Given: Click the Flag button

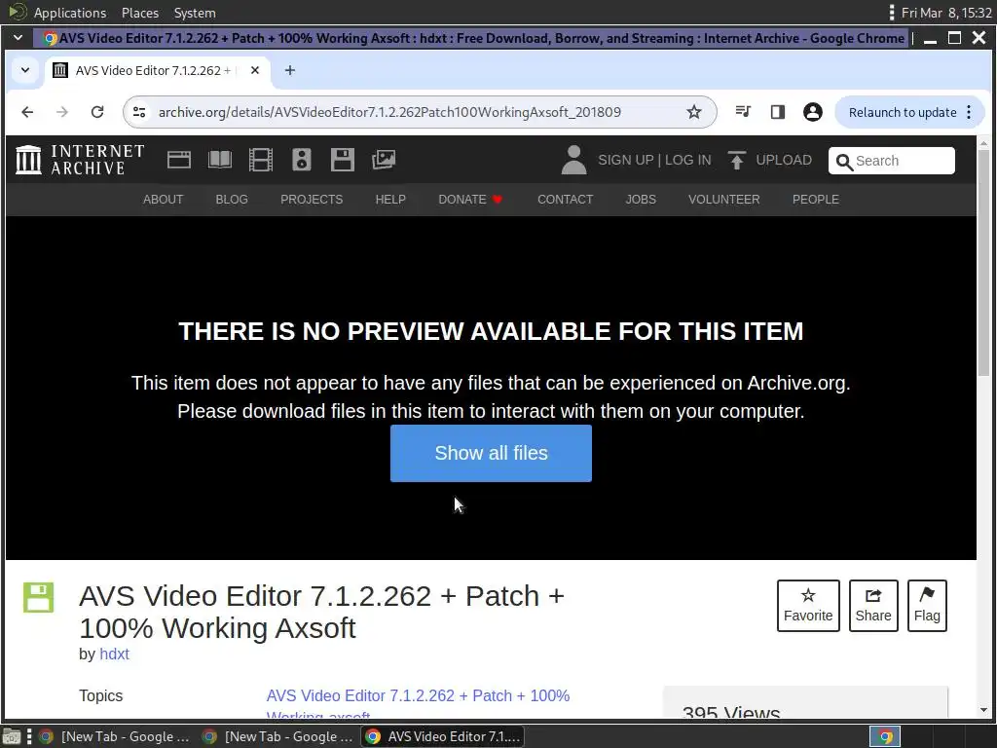Looking at the screenshot, I should [927, 606].
